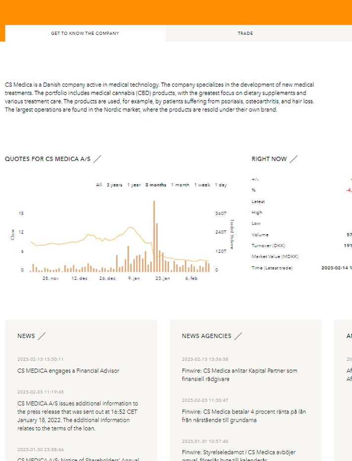
Task: Click the Close axis title
Action: point(13,235)
